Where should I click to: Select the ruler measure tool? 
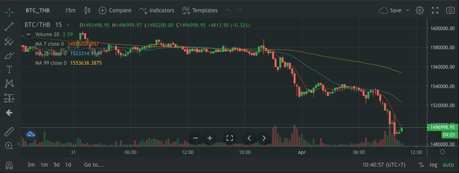[9, 132]
